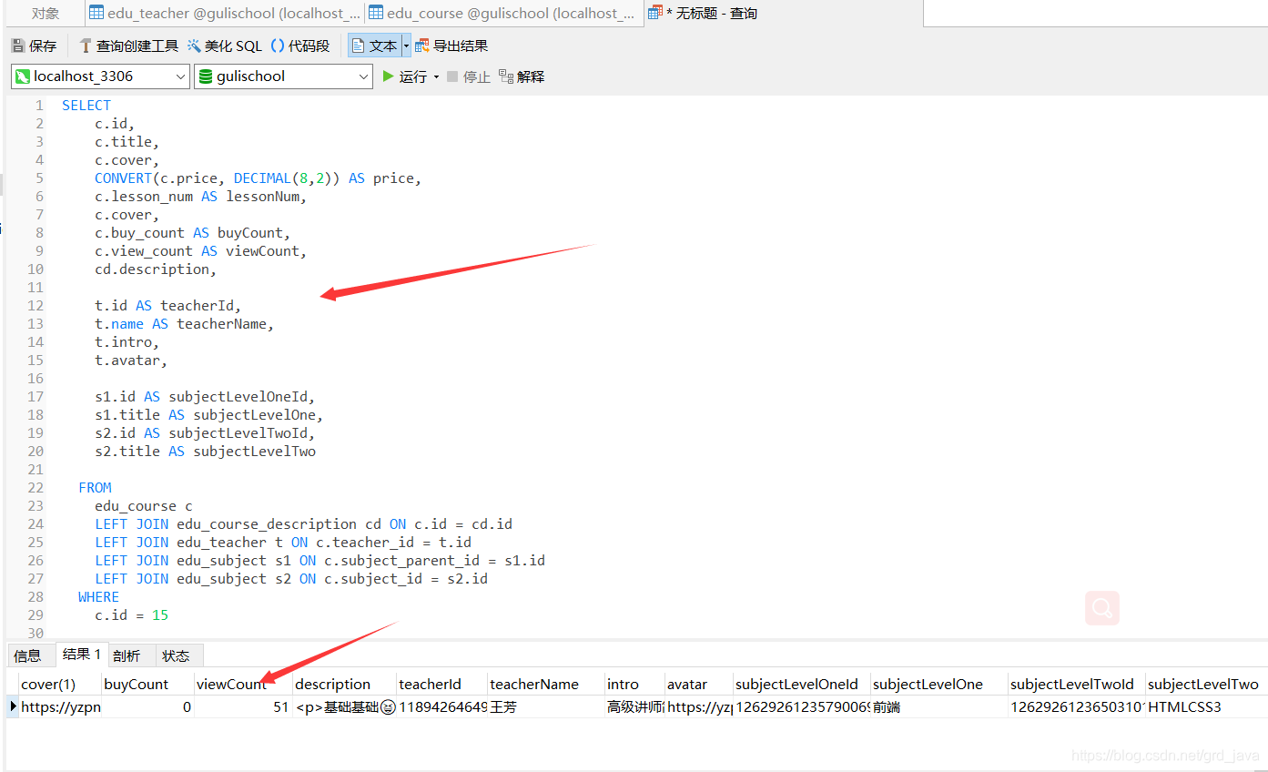Click line number 10 in the gutter
This screenshot has width=1268, height=772.
click(x=36, y=269)
